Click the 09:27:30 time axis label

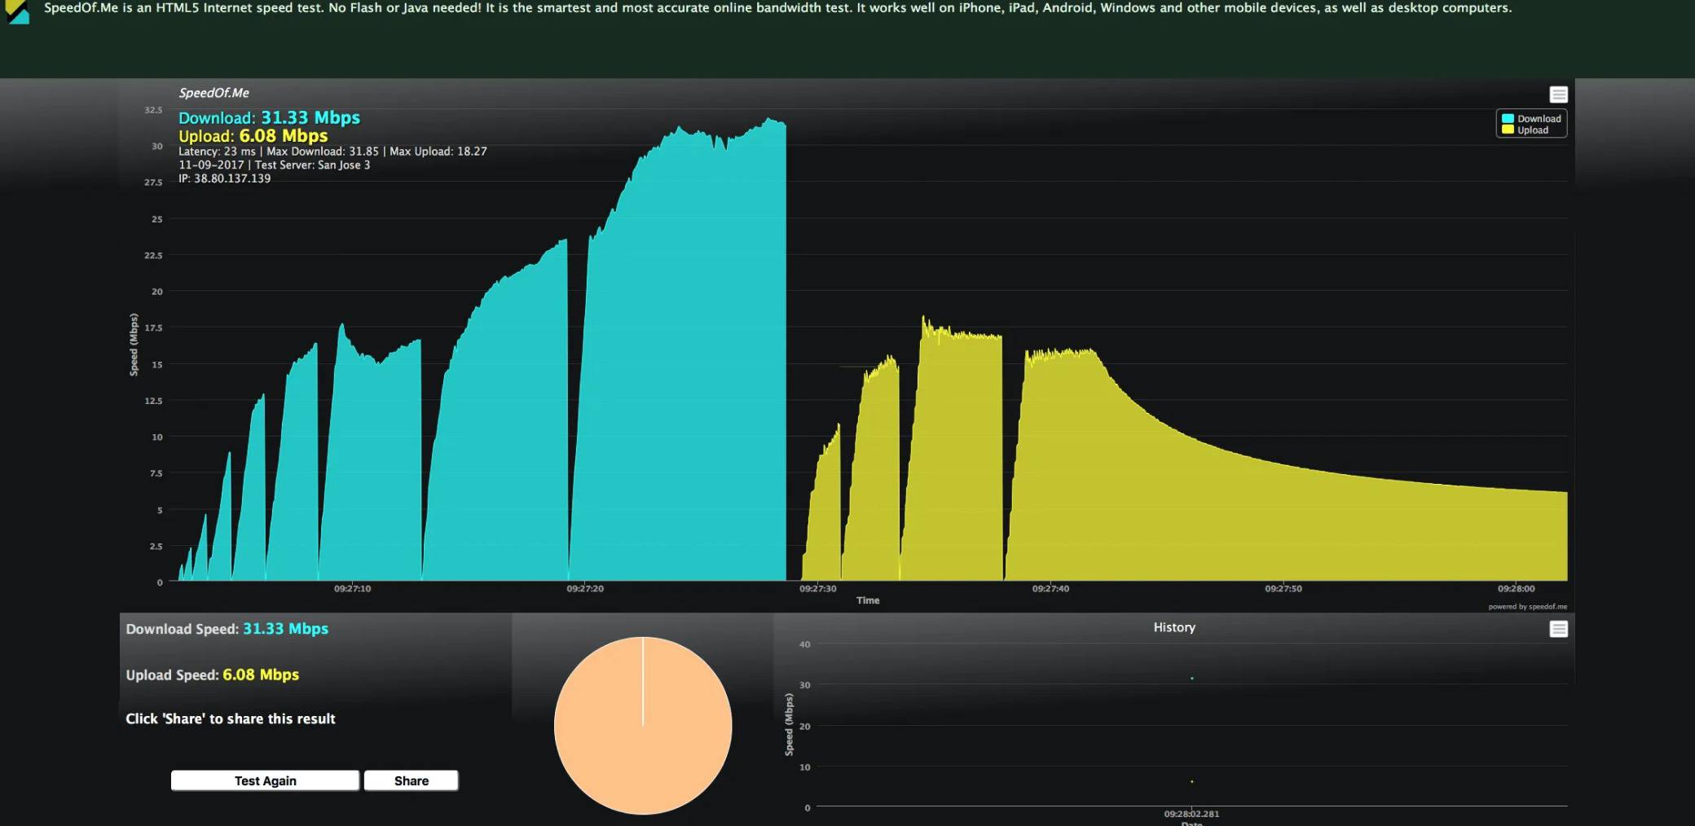click(817, 588)
